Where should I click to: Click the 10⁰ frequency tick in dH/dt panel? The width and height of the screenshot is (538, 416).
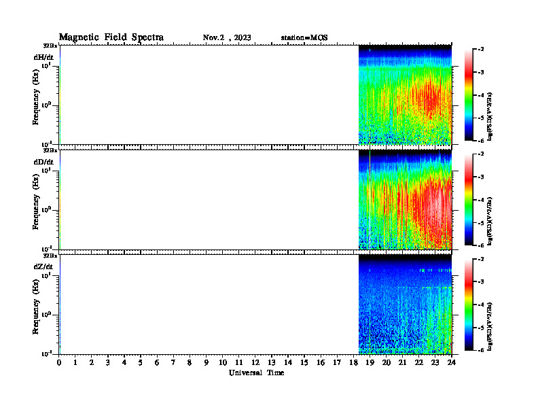[46, 105]
